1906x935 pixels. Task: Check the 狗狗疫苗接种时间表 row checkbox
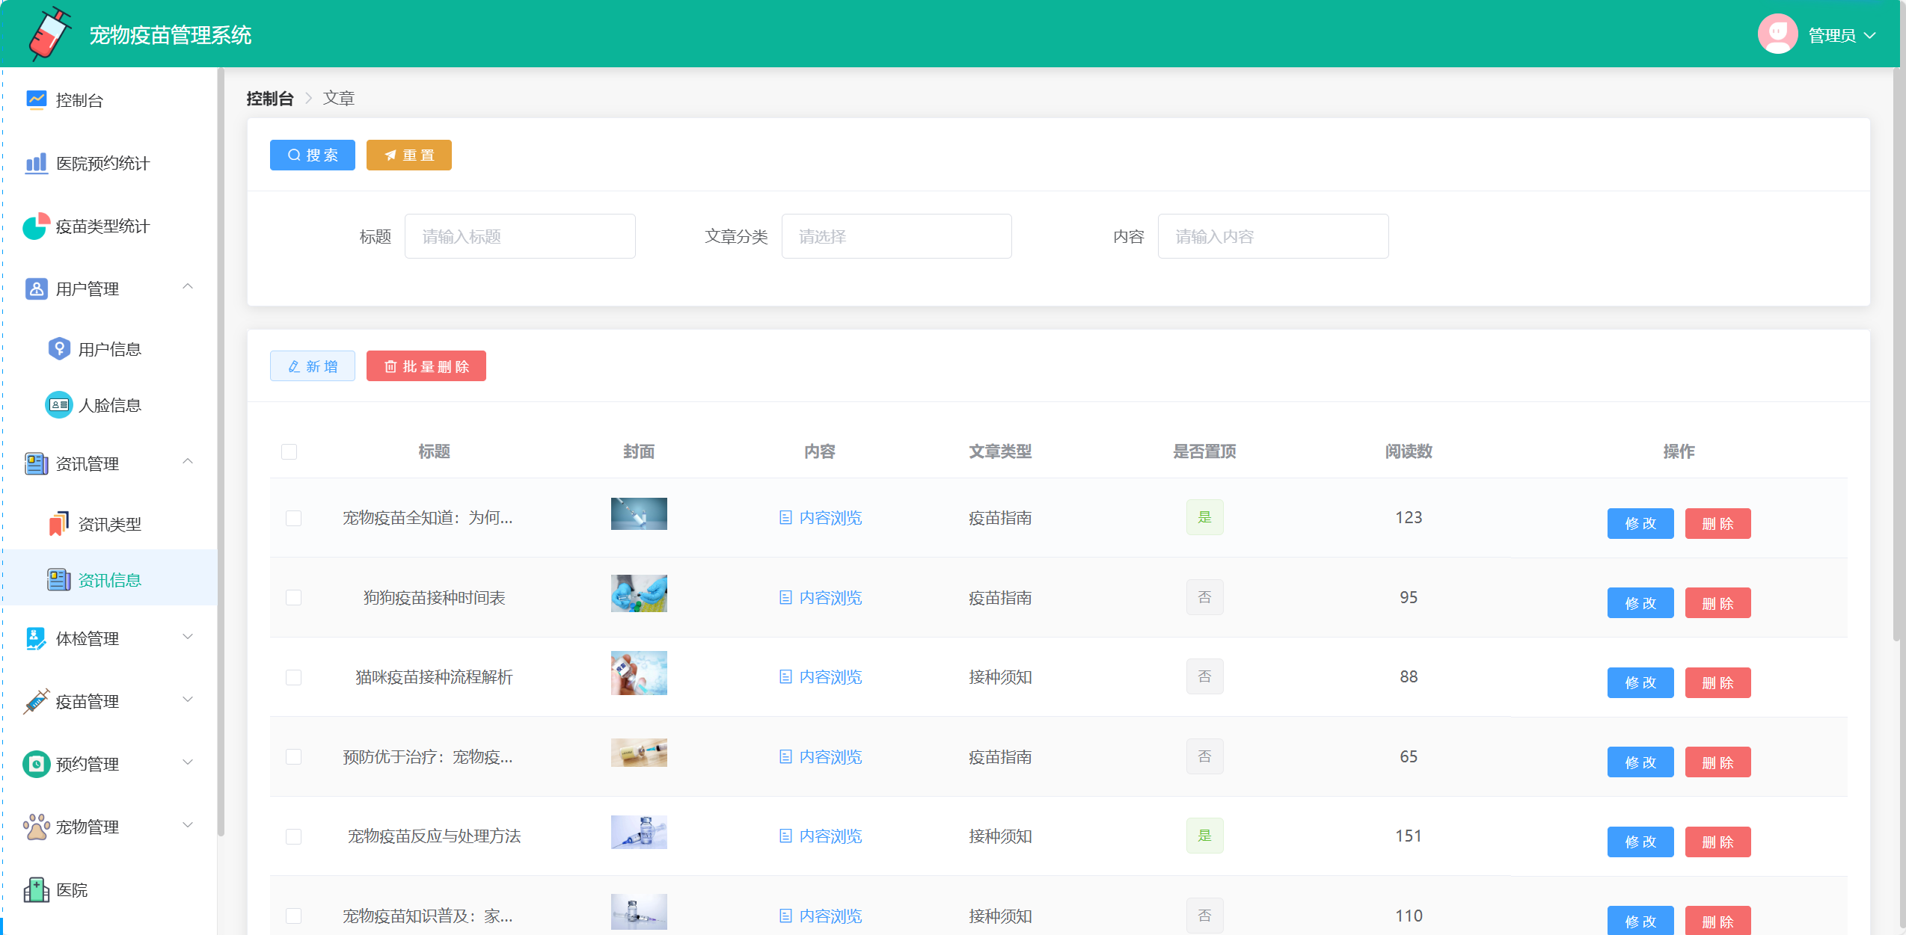pyautogui.click(x=294, y=598)
